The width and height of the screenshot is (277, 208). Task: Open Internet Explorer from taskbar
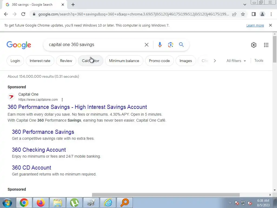[x=108, y=203]
